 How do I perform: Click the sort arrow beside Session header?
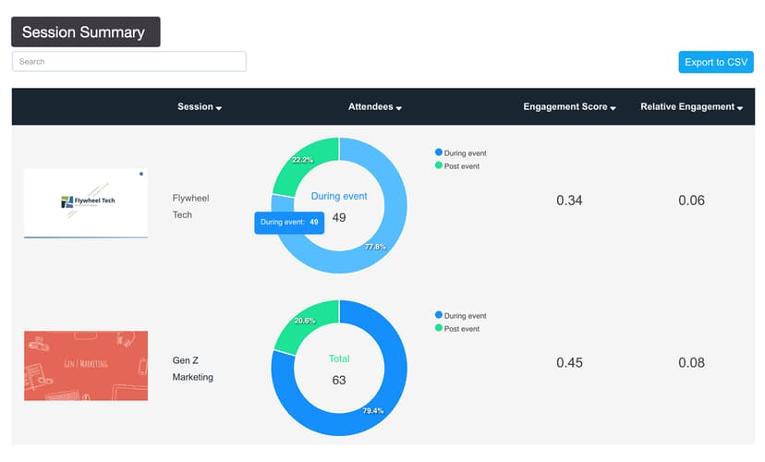219,108
